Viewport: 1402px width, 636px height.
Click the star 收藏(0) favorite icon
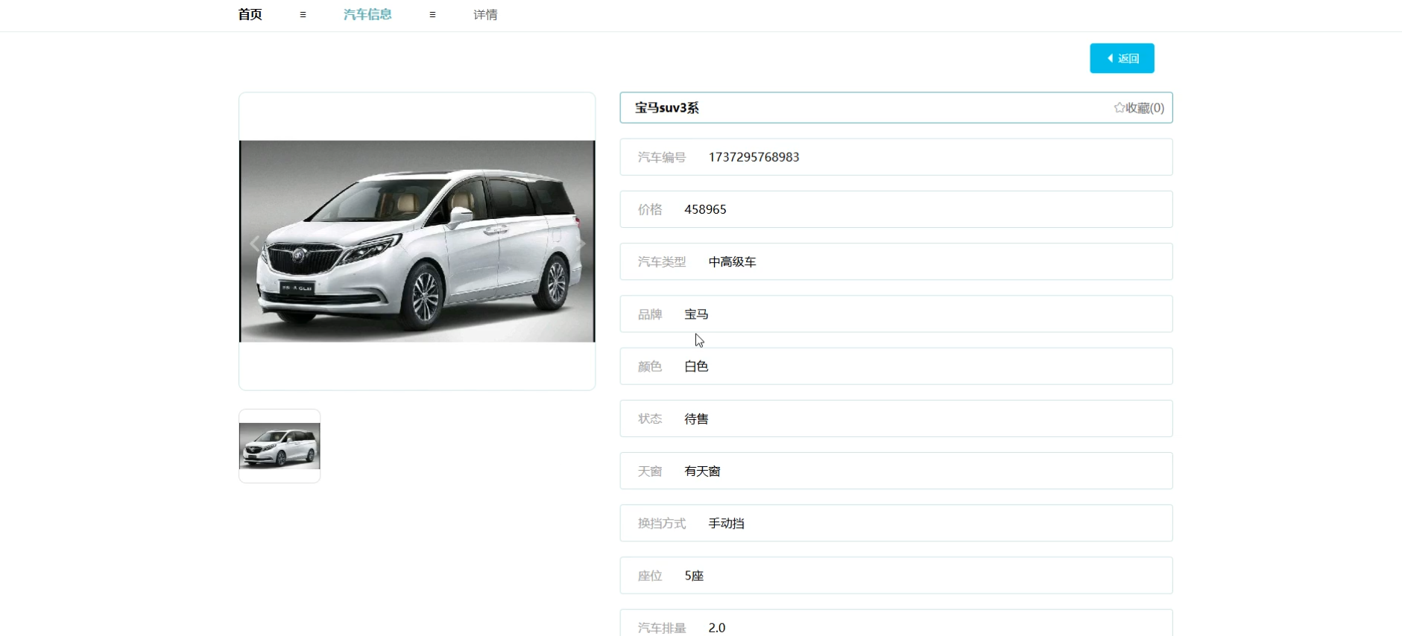(1119, 108)
